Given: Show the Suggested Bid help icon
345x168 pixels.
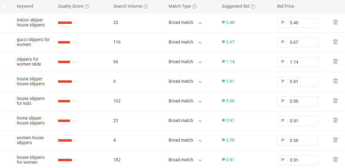Looking at the screenshot, I should point(253,6).
